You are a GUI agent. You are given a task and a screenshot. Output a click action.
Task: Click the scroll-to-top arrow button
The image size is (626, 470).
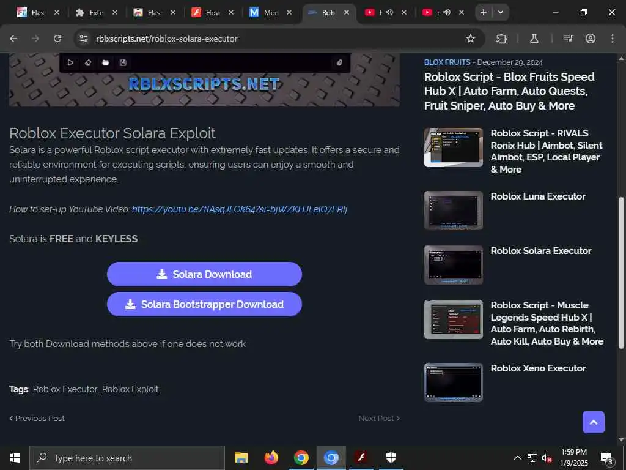click(593, 422)
